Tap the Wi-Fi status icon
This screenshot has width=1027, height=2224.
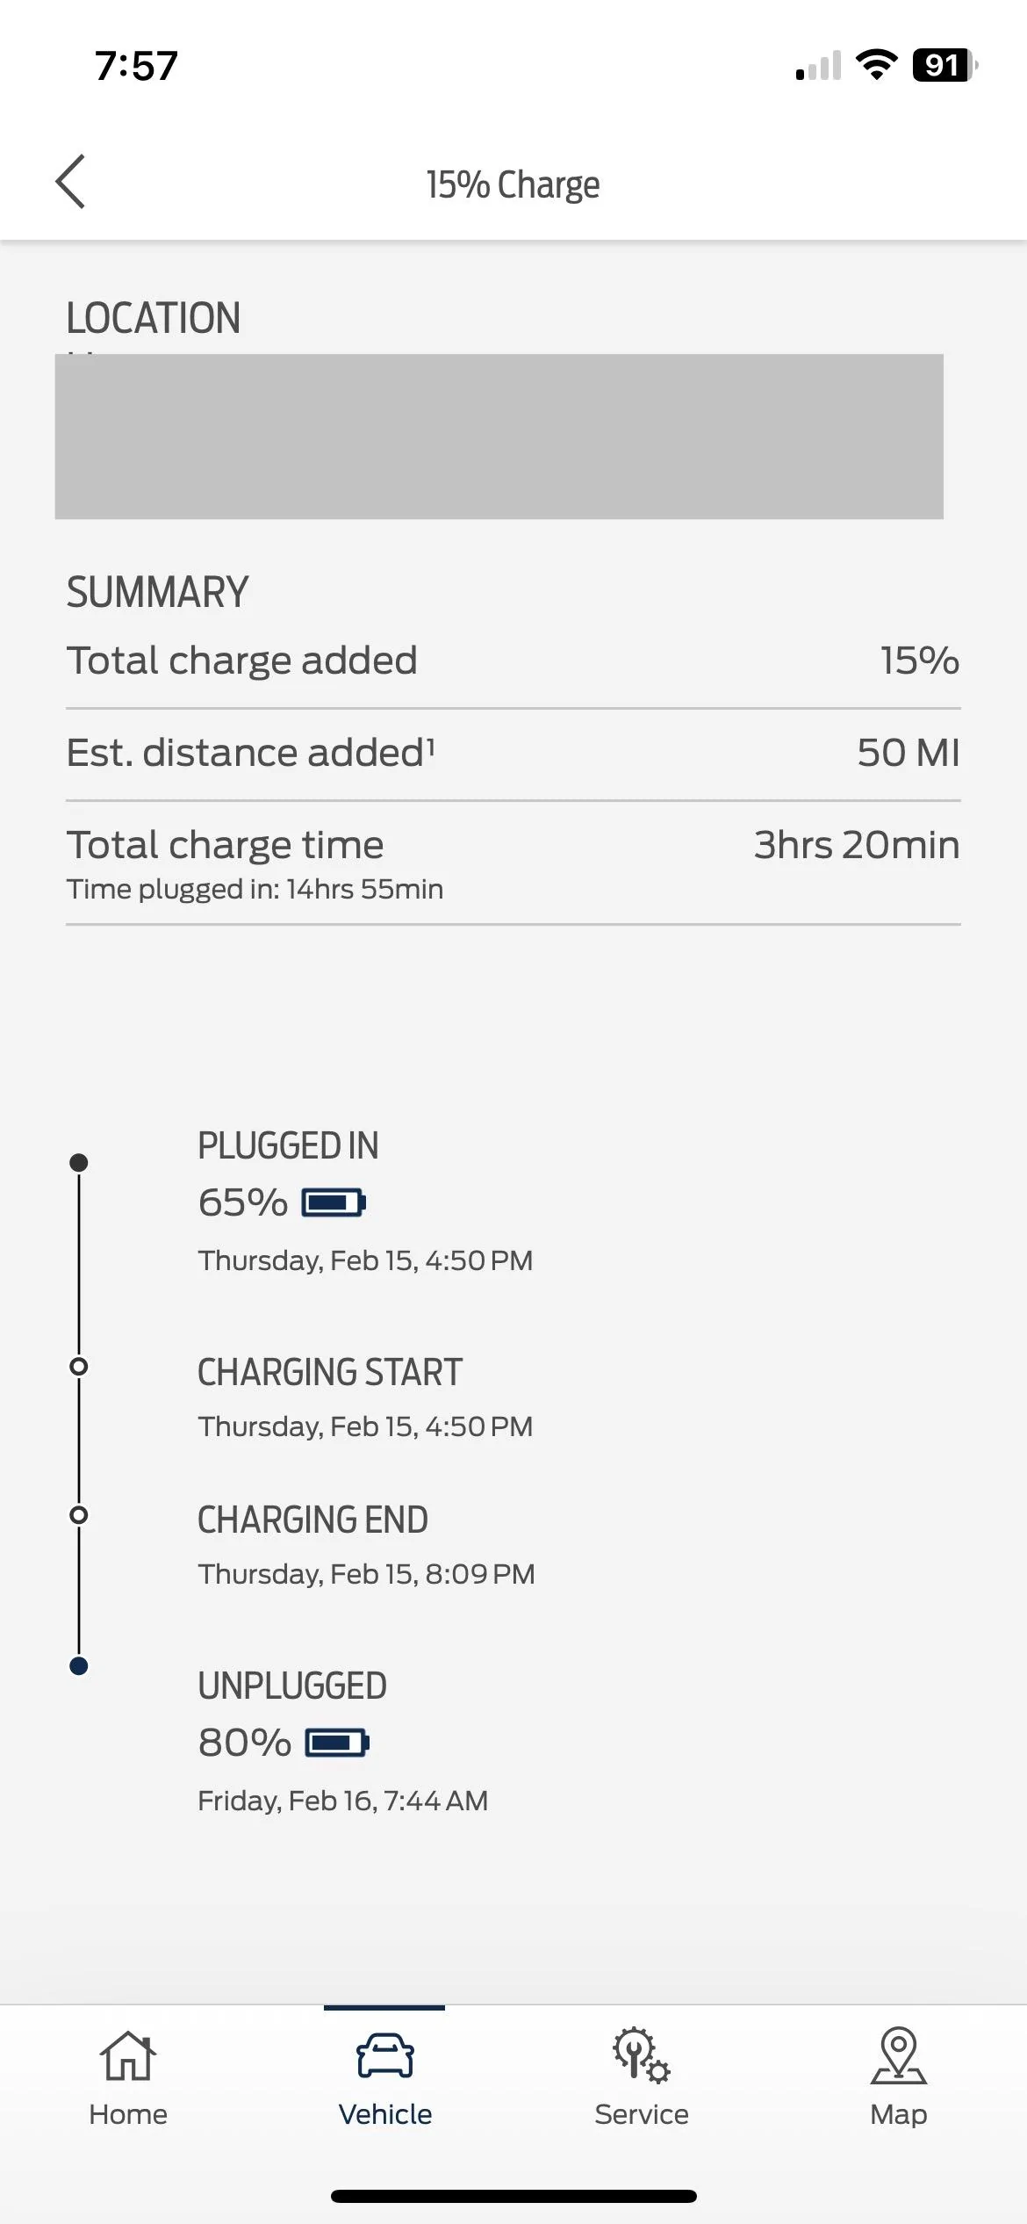point(876,65)
